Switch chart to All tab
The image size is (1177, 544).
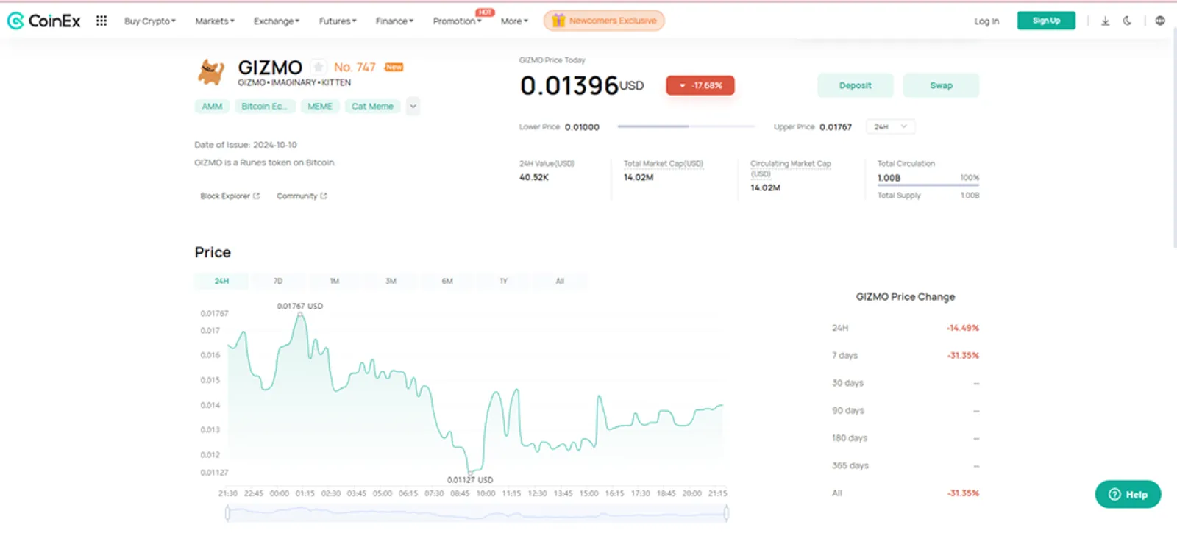[560, 281]
